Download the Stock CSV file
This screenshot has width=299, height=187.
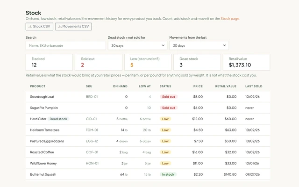coord(39,27)
